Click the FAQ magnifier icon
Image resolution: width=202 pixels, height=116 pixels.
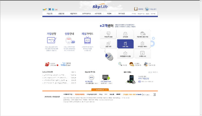click(120, 64)
